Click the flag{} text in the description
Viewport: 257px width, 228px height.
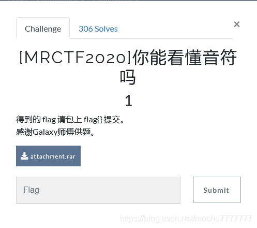93,120
